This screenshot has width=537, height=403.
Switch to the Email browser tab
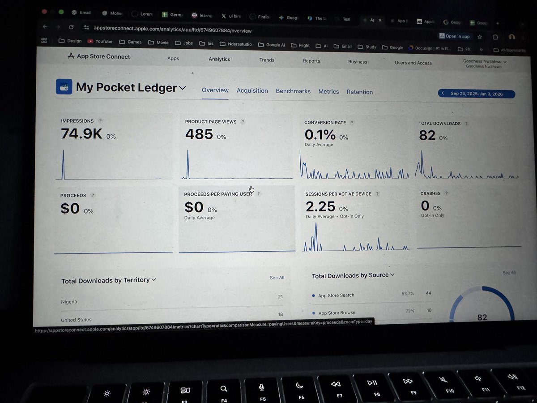81,13
